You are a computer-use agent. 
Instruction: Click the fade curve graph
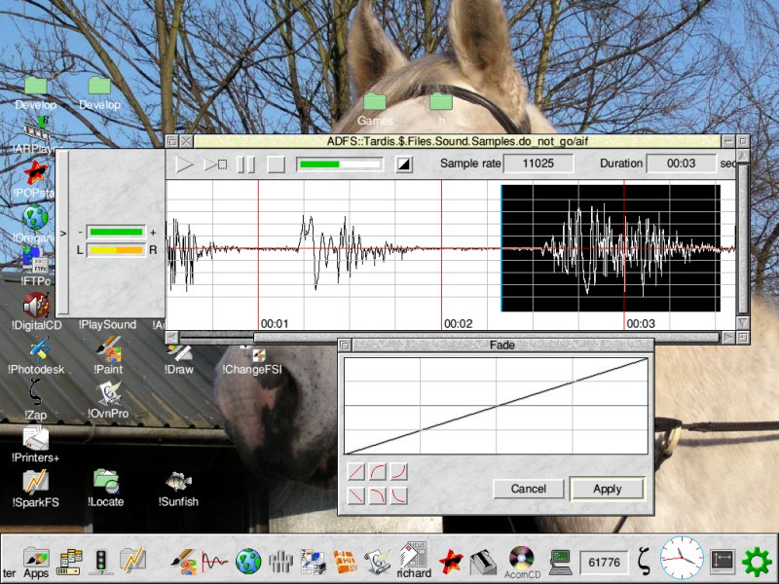pyautogui.click(x=496, y=405)
